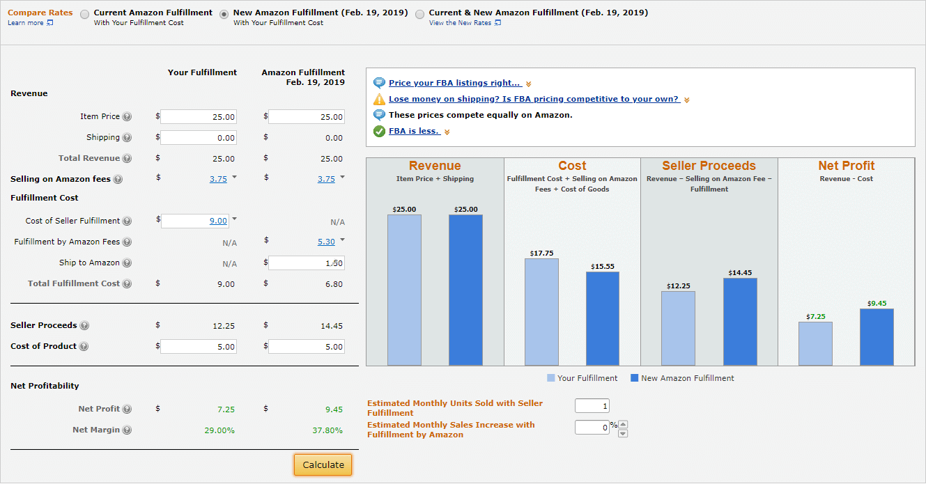Click Your Fulfillment Cost of Product input

[x=199, y=347]
